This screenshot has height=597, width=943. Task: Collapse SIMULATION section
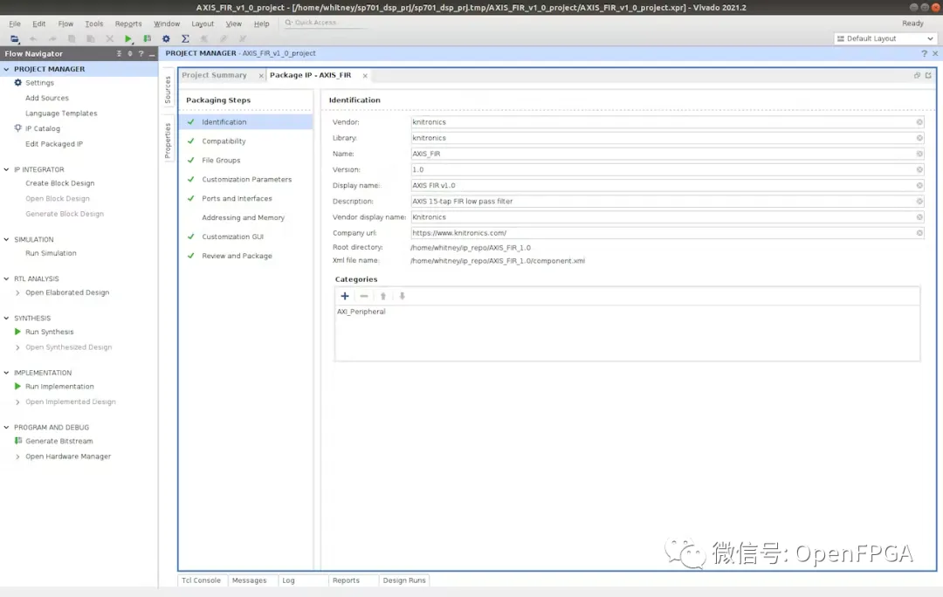pyautogui.click(x=7, y=239)
